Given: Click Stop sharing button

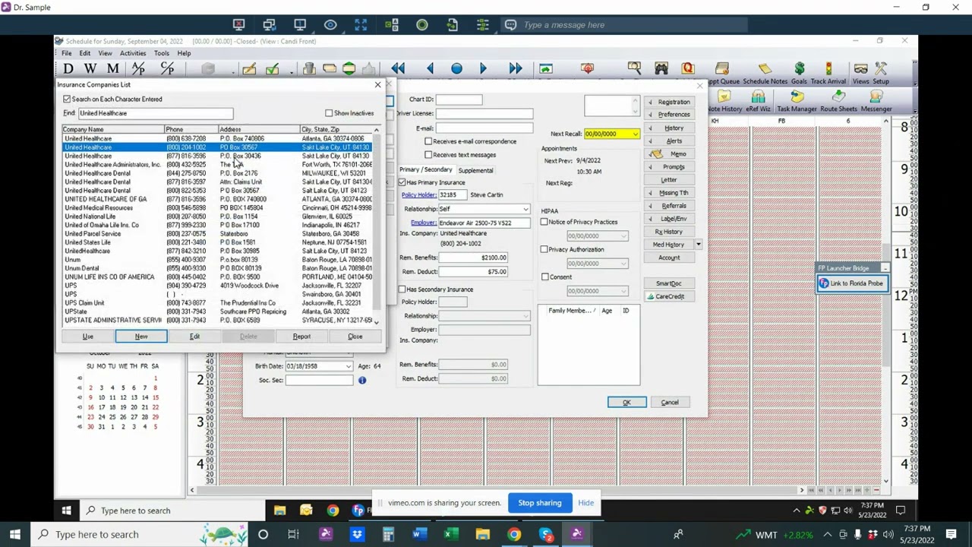Looking at the screenshot, I should (x=540, y=503).
